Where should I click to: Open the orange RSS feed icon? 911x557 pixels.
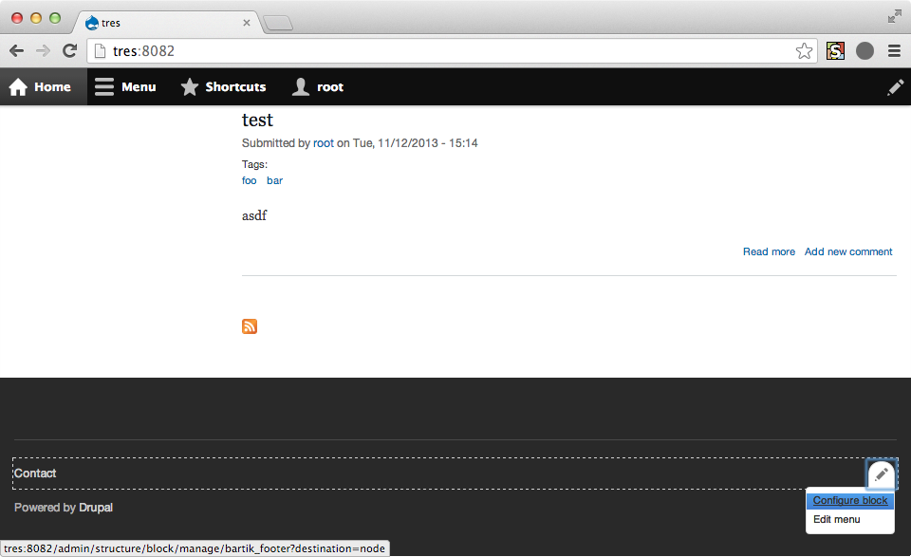pos(250,326)
